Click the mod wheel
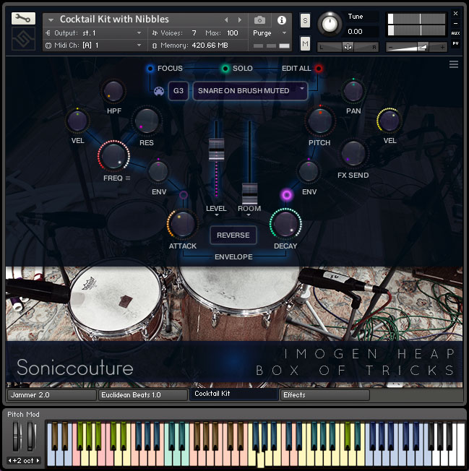The height and width of the screenshot is (471, 469). (x=32, y=436)
